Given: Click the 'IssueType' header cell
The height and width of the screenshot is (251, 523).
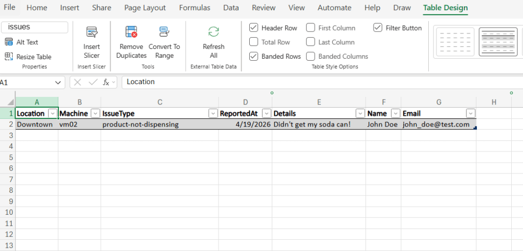Looking at the screenshot, I should click(x=160, y=114).
